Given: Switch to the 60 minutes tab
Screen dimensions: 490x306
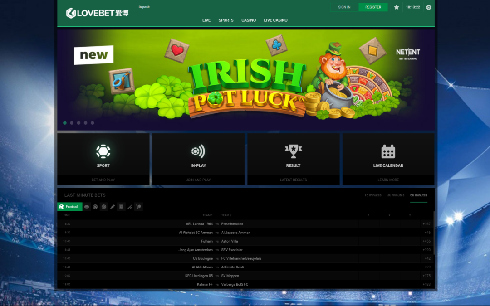Looking at the screenshot, I should pyautogui.click(x=418, y=195).
